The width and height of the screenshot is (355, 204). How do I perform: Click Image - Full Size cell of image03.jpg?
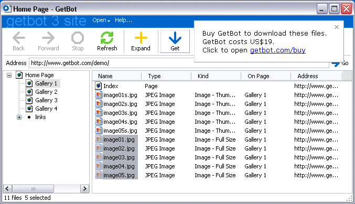pyautogui.click(x=215, y=157)
